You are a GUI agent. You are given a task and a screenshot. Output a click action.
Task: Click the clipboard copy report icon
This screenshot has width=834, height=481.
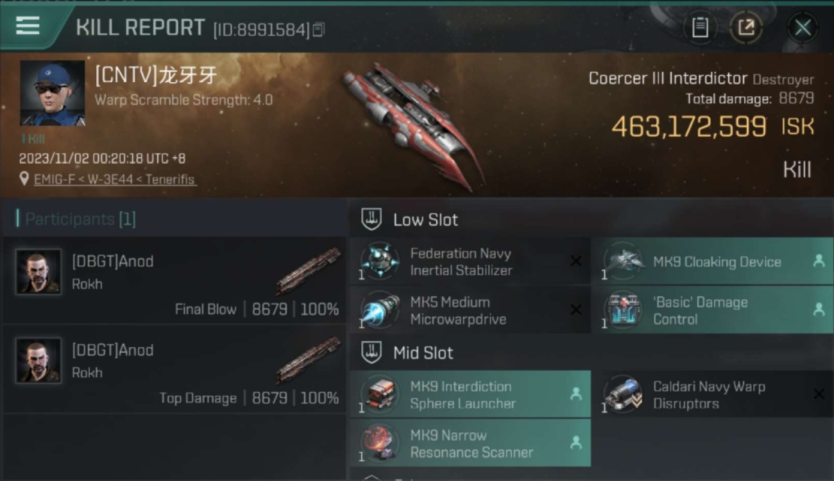(700, 28)
